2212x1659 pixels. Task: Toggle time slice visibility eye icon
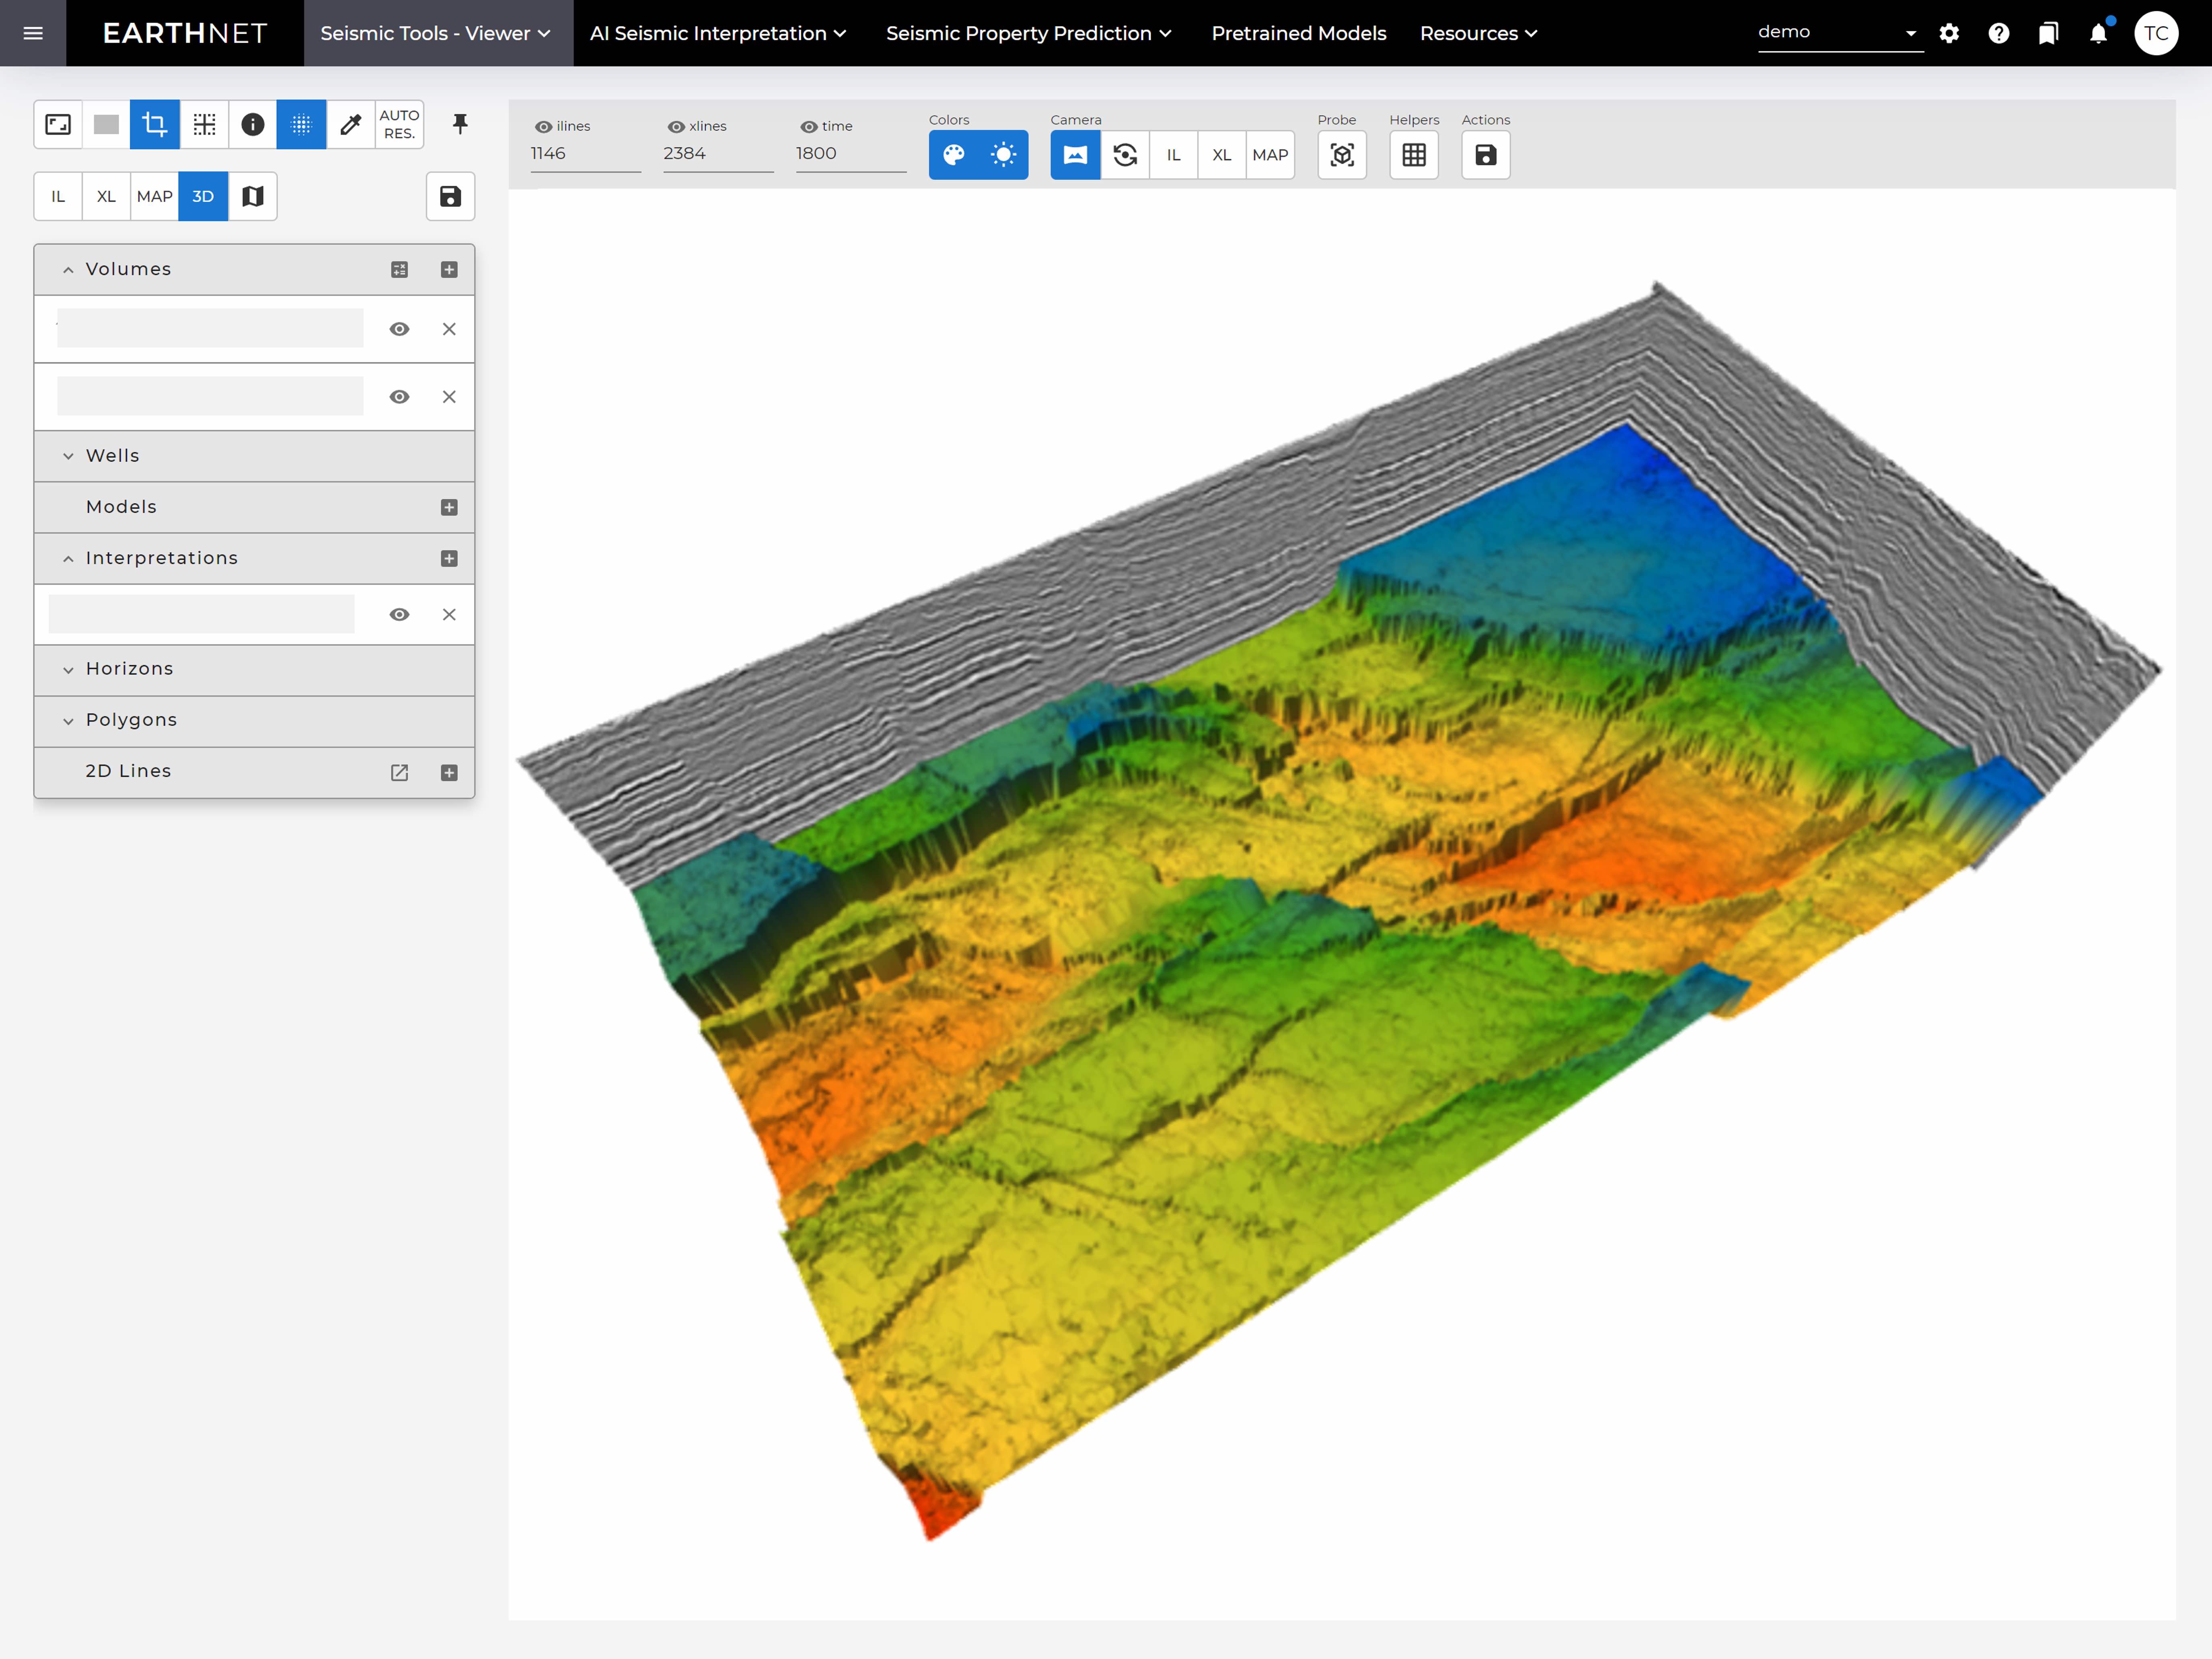[x=809, y=127]
